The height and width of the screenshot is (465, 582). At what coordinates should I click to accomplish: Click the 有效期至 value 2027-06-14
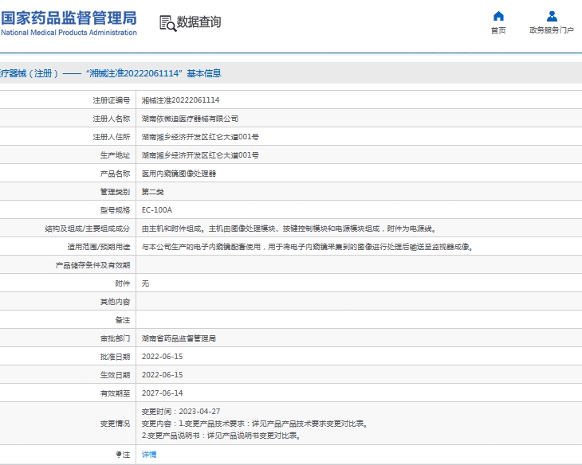162,393
